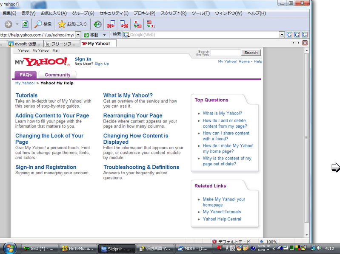Close the current tab with red X
Screen dimensions: 340x254
click(x=305, y=43)
